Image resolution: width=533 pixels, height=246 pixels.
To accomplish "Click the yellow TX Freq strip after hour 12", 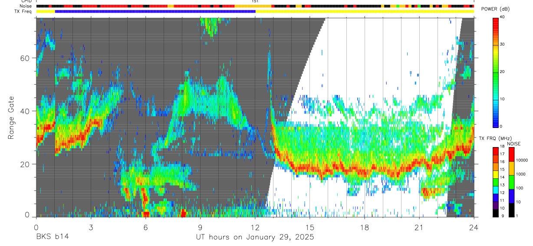I will coord(365,11).
